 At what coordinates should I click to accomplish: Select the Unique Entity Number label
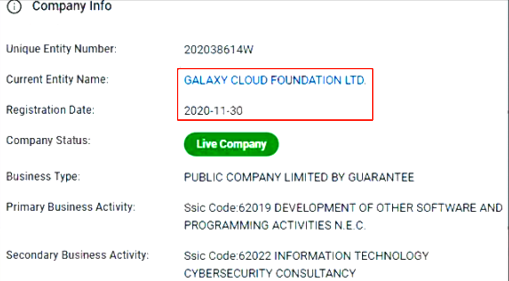click(61, 49)
